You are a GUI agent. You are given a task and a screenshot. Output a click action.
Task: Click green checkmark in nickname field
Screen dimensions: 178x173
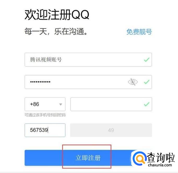point(147,59)
